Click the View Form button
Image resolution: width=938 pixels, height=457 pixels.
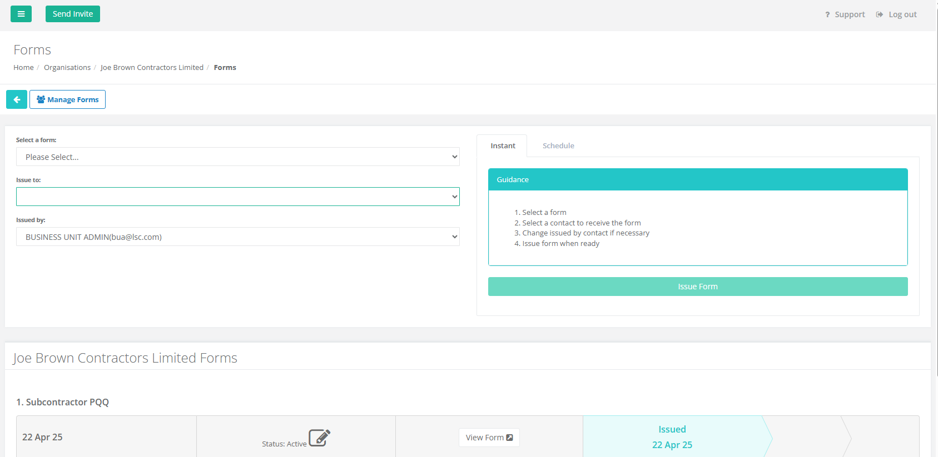click(489, 438)
